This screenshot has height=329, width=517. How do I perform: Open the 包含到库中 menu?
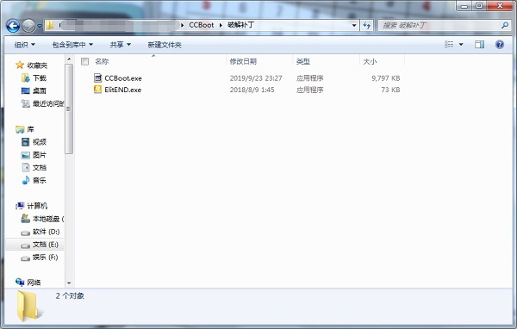tap(72, 45)
